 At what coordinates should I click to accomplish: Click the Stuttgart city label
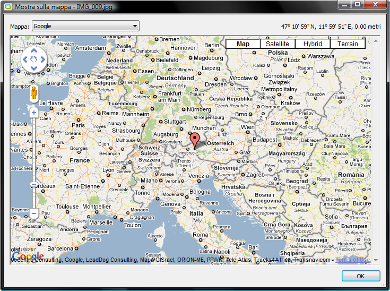pos(175,122)
